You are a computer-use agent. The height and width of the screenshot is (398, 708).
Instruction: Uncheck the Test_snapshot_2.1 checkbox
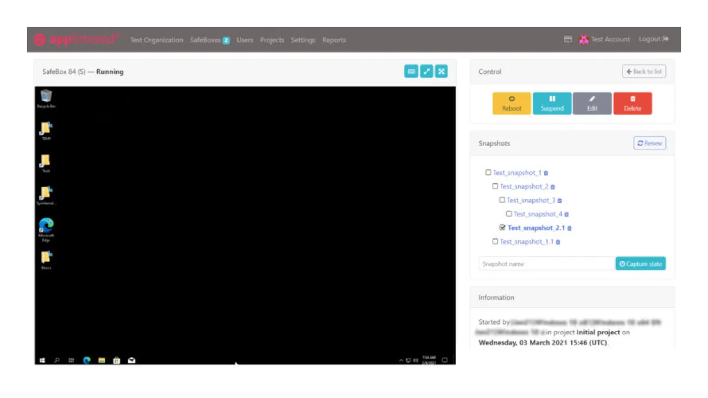(x=502, y=227)
